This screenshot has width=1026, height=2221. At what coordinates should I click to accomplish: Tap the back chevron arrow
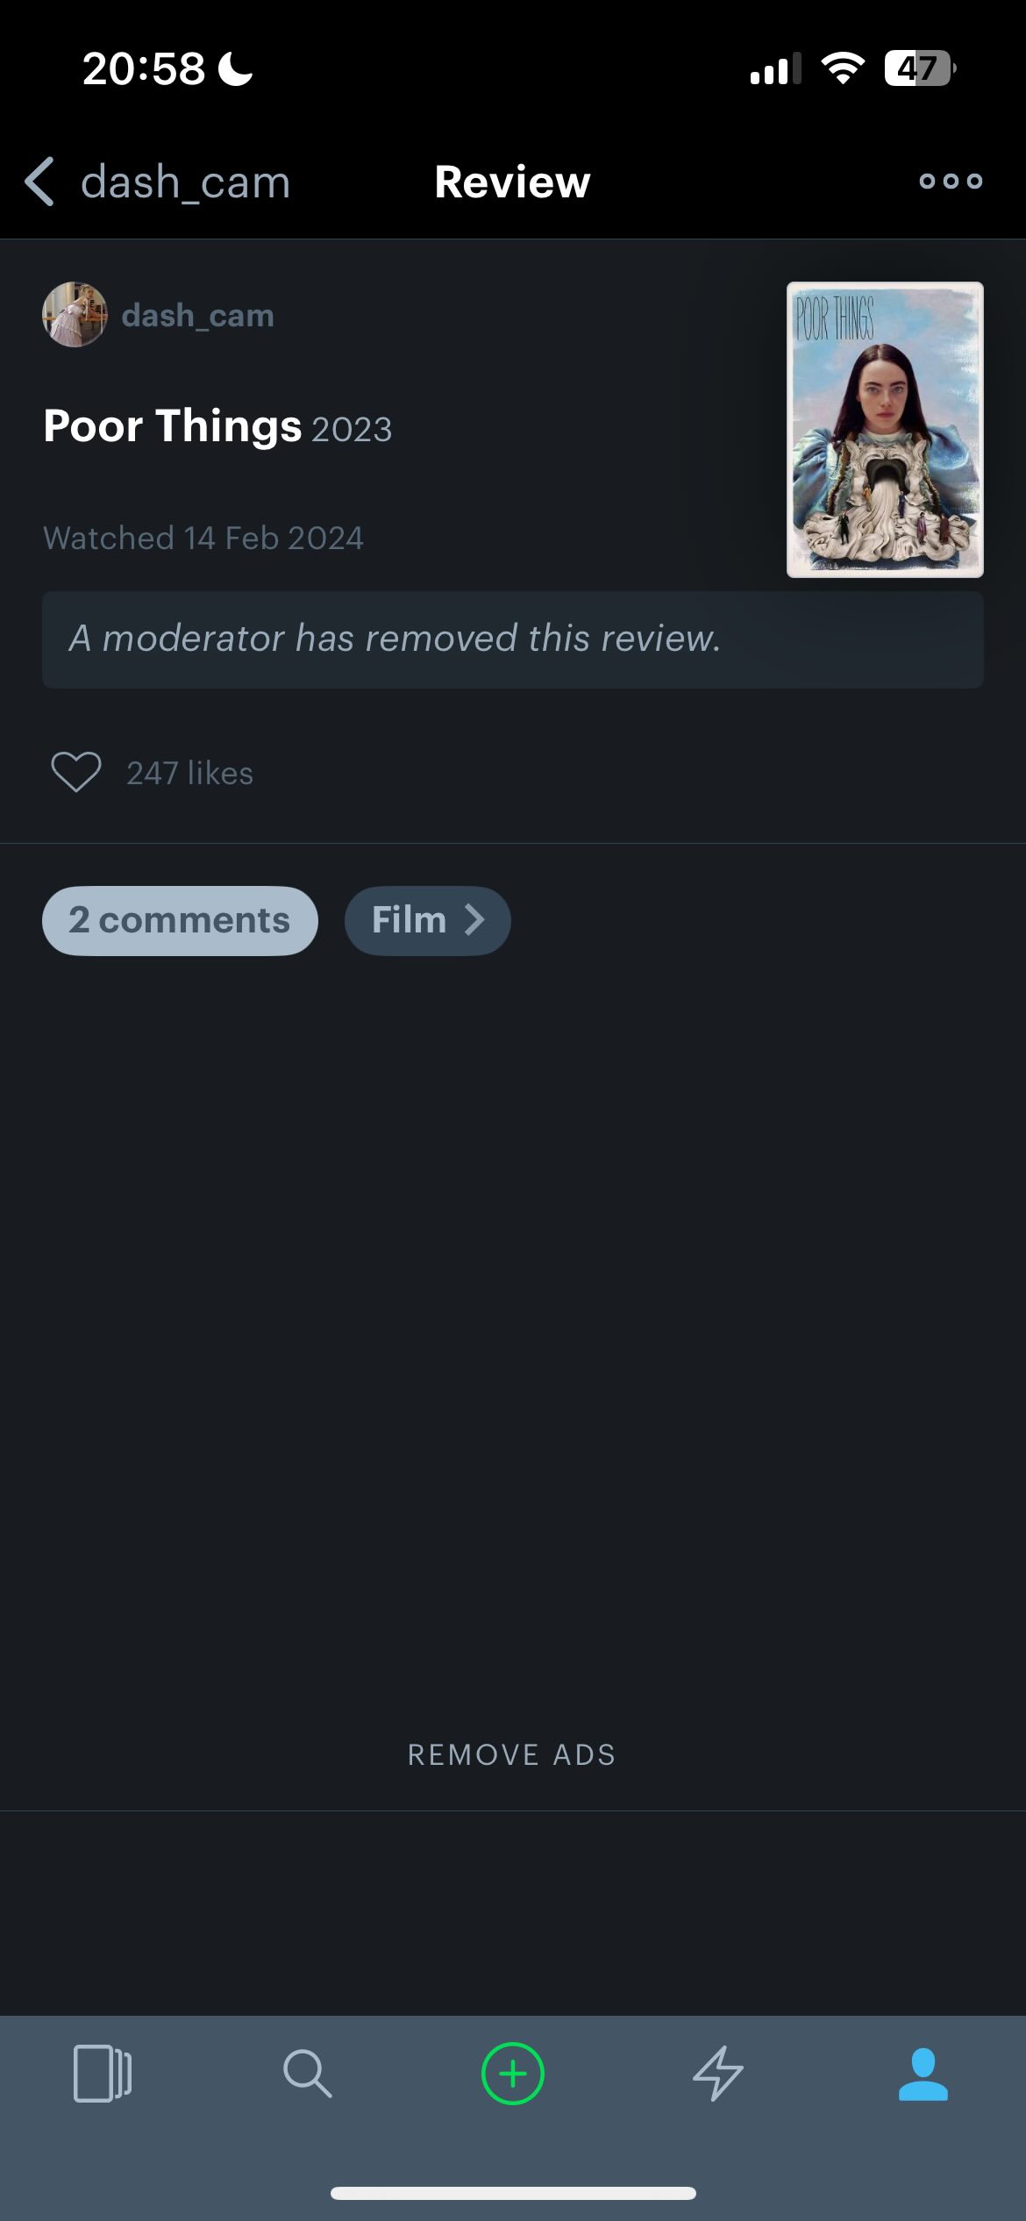(x=39, y=182)
